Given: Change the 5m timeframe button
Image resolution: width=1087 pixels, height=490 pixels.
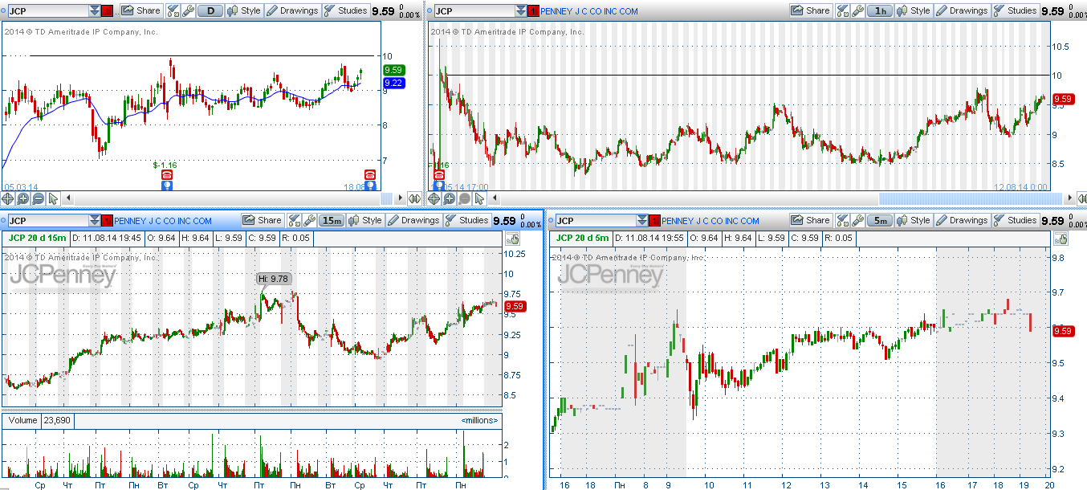Looking at the screenshot, I should coord(880,221).
